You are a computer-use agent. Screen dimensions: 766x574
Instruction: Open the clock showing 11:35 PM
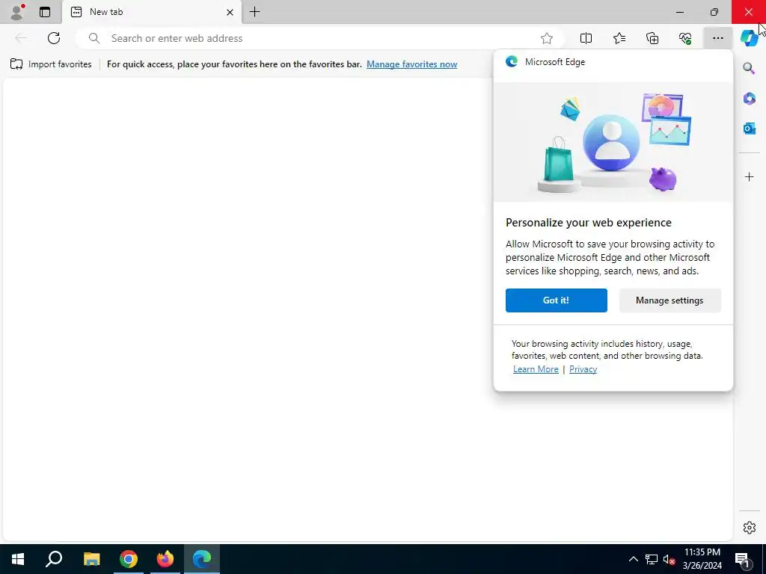point(702,559)
